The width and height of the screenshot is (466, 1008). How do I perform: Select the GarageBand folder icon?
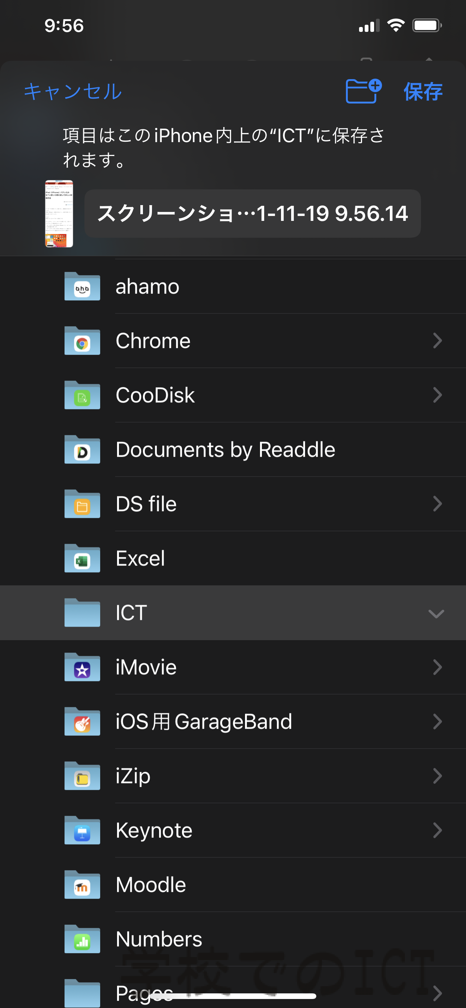[82, 721]
